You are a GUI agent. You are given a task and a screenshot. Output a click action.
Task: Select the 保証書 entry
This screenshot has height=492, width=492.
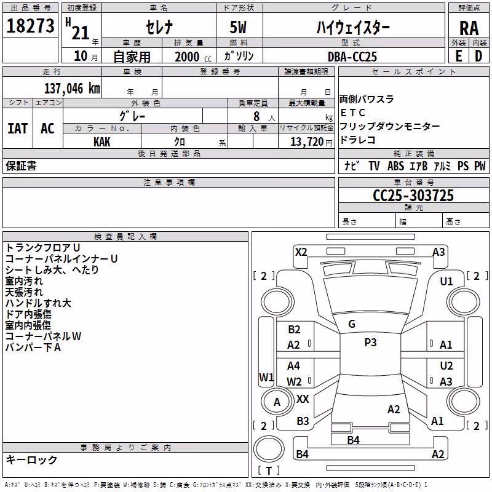[x=21, y=166]
